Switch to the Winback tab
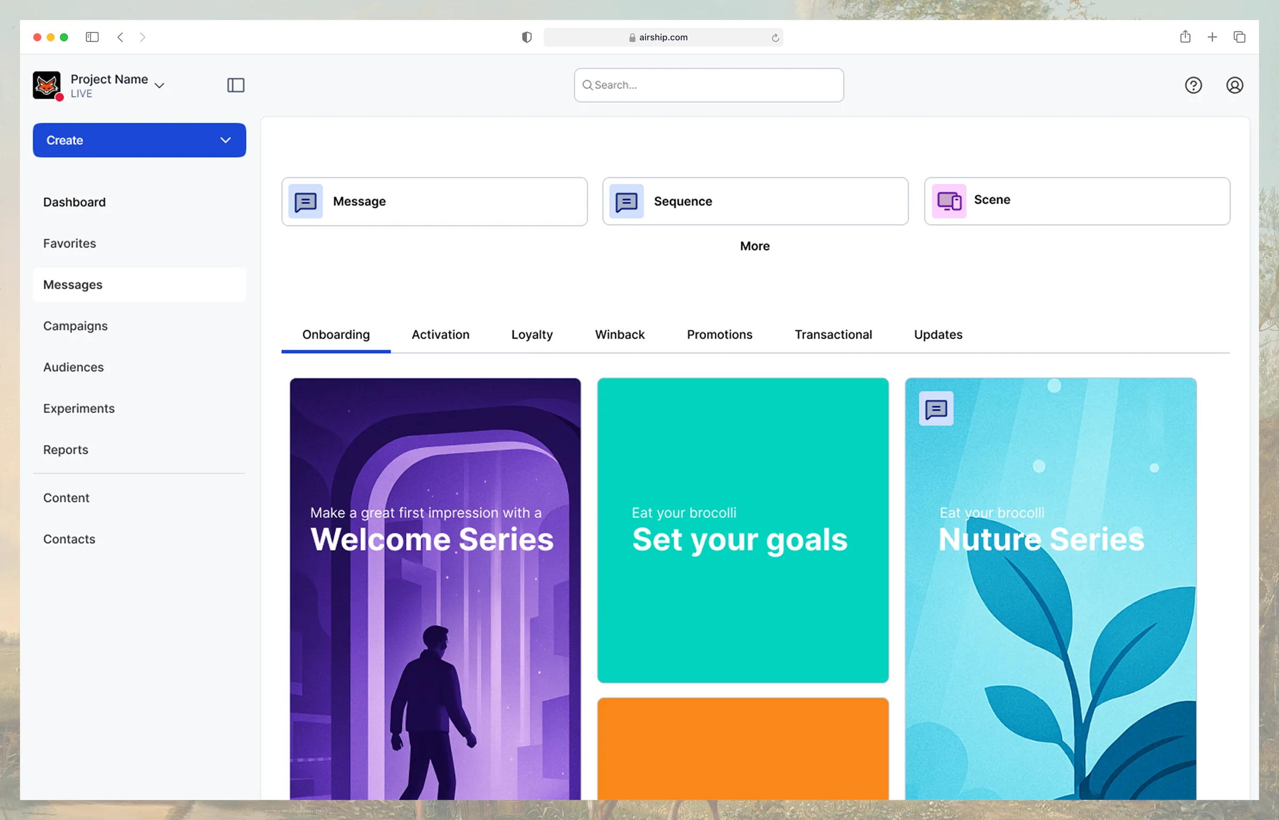Image resolution: width=1279 pixels, height=820 pixels. click(620, 334)
